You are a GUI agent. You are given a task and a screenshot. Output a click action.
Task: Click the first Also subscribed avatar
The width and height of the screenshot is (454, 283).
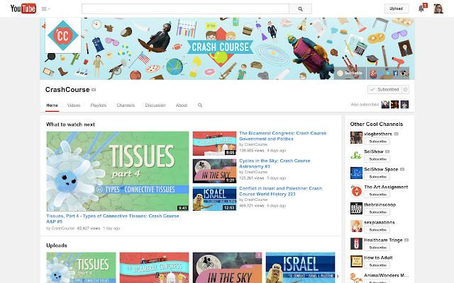click(385, 105)
